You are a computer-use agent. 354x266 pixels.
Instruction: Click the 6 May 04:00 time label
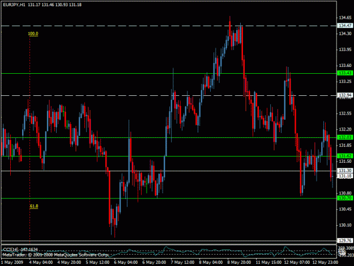(x=126, y=263)
